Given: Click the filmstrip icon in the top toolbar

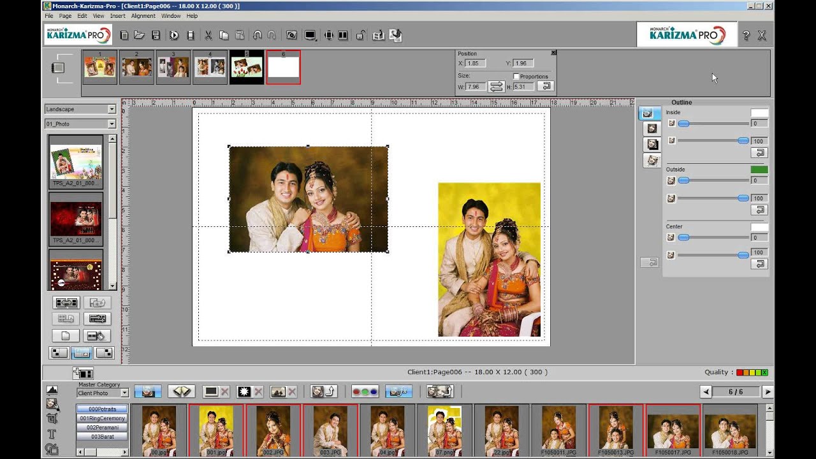Looking at the screenshot, I should click(190, 36).
